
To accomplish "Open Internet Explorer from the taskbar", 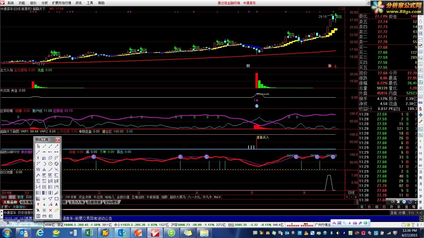I will coord(40,233).
